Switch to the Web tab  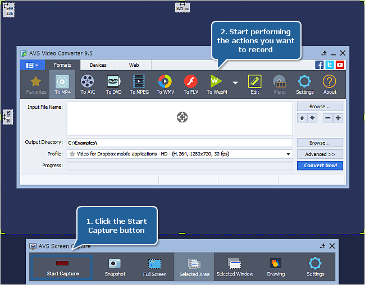[134, 65]
